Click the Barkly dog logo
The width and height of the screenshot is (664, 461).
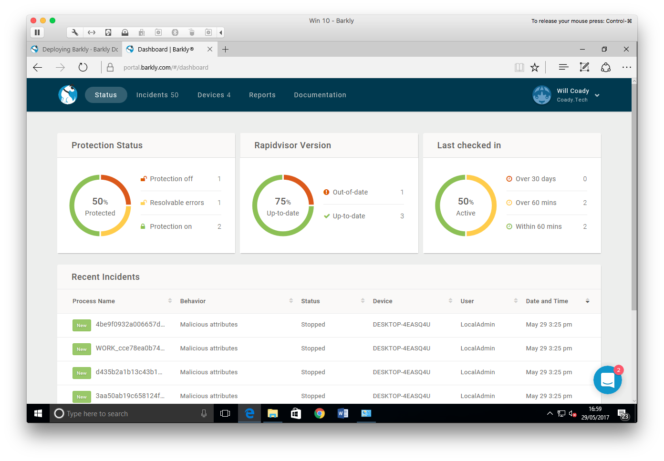coord(68,95)
